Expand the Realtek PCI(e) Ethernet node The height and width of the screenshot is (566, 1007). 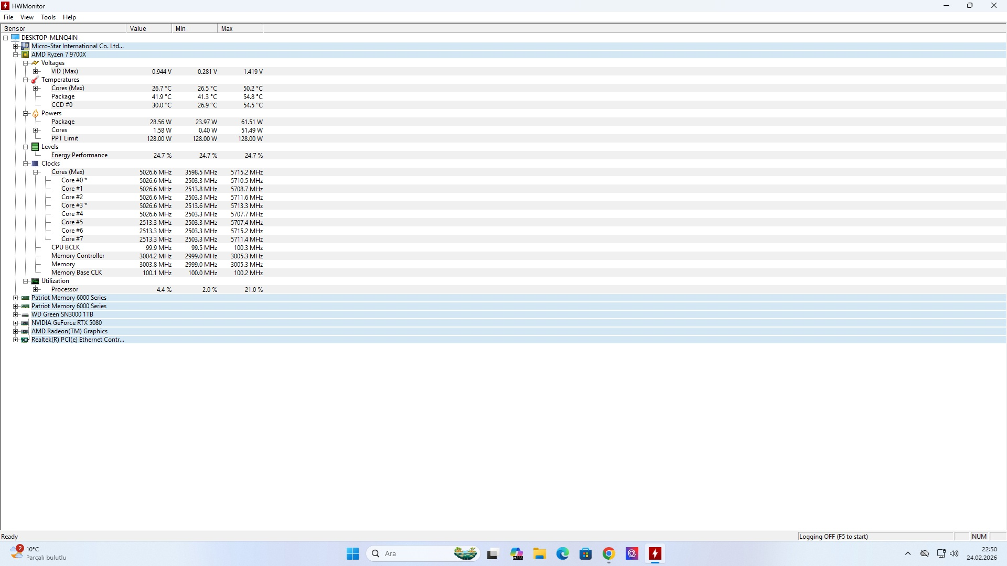point(16,340)
